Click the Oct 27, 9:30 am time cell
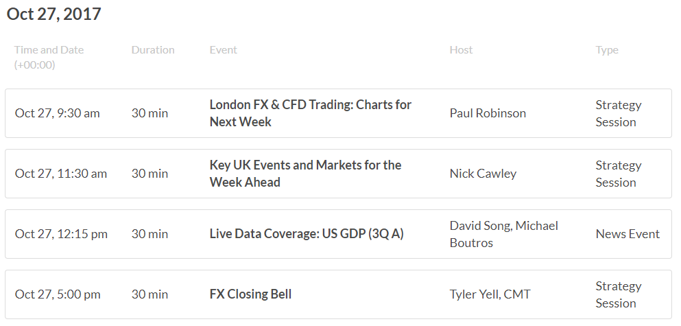Viewport: 681px width, 326px height. (x=58, y=113)
